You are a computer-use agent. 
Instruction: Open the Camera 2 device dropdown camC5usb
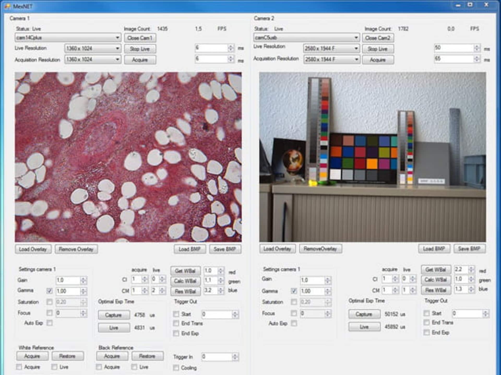pos(306,37)
